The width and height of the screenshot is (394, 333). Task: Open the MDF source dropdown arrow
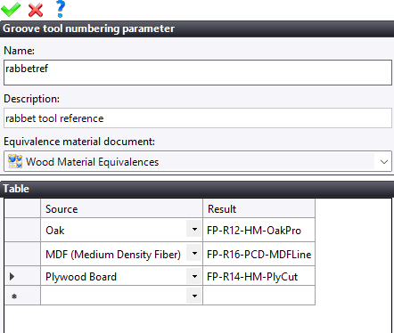click(x=194, y=254)
